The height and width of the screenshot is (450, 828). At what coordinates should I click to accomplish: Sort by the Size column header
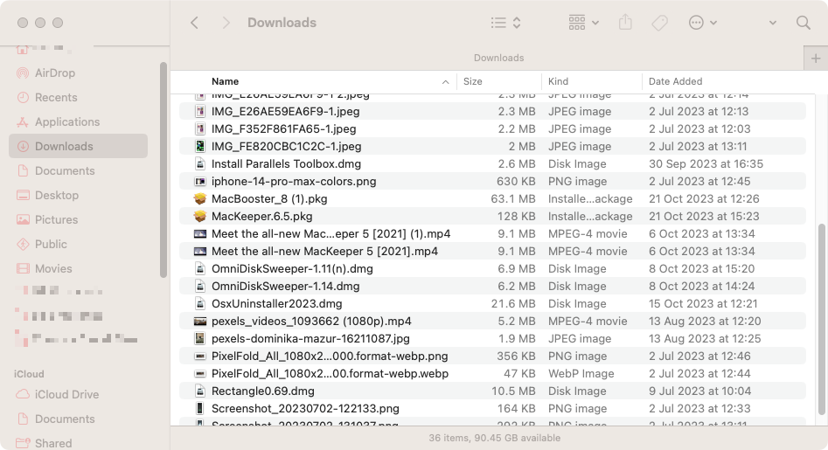pyautogui.click(x=473, y=81)
